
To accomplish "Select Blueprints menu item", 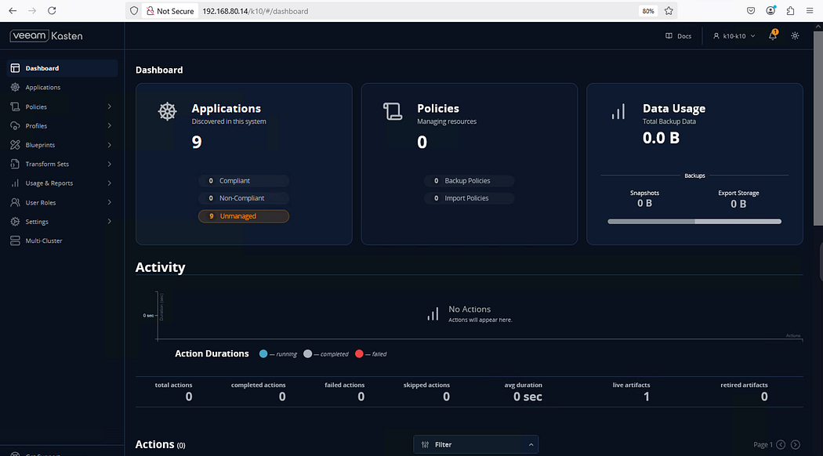I will tap(62, 145).
